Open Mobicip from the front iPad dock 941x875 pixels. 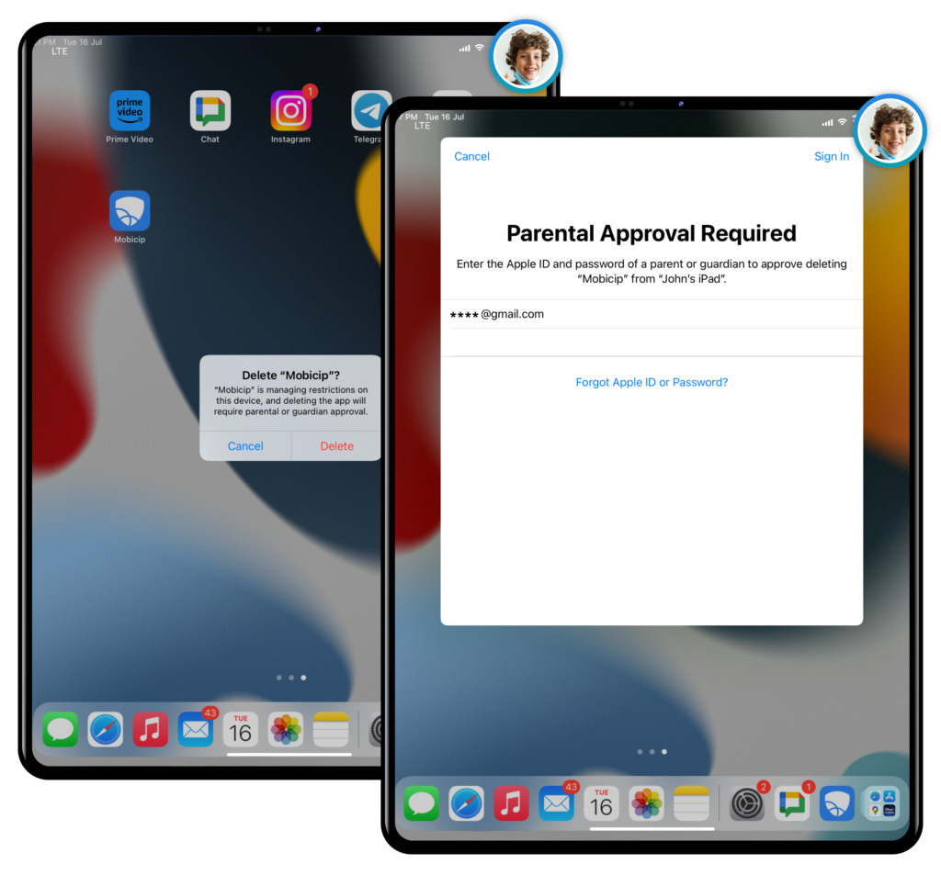coord(836,803)
